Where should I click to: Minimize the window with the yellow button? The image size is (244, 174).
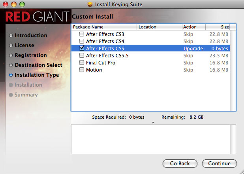point(14,4)
